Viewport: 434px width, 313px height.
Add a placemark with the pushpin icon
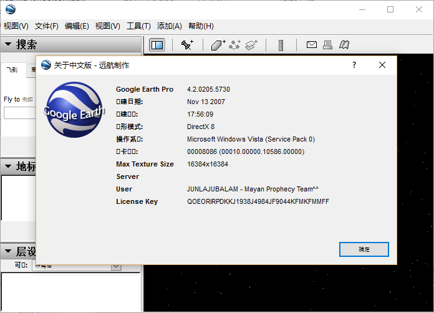[187, 45]
